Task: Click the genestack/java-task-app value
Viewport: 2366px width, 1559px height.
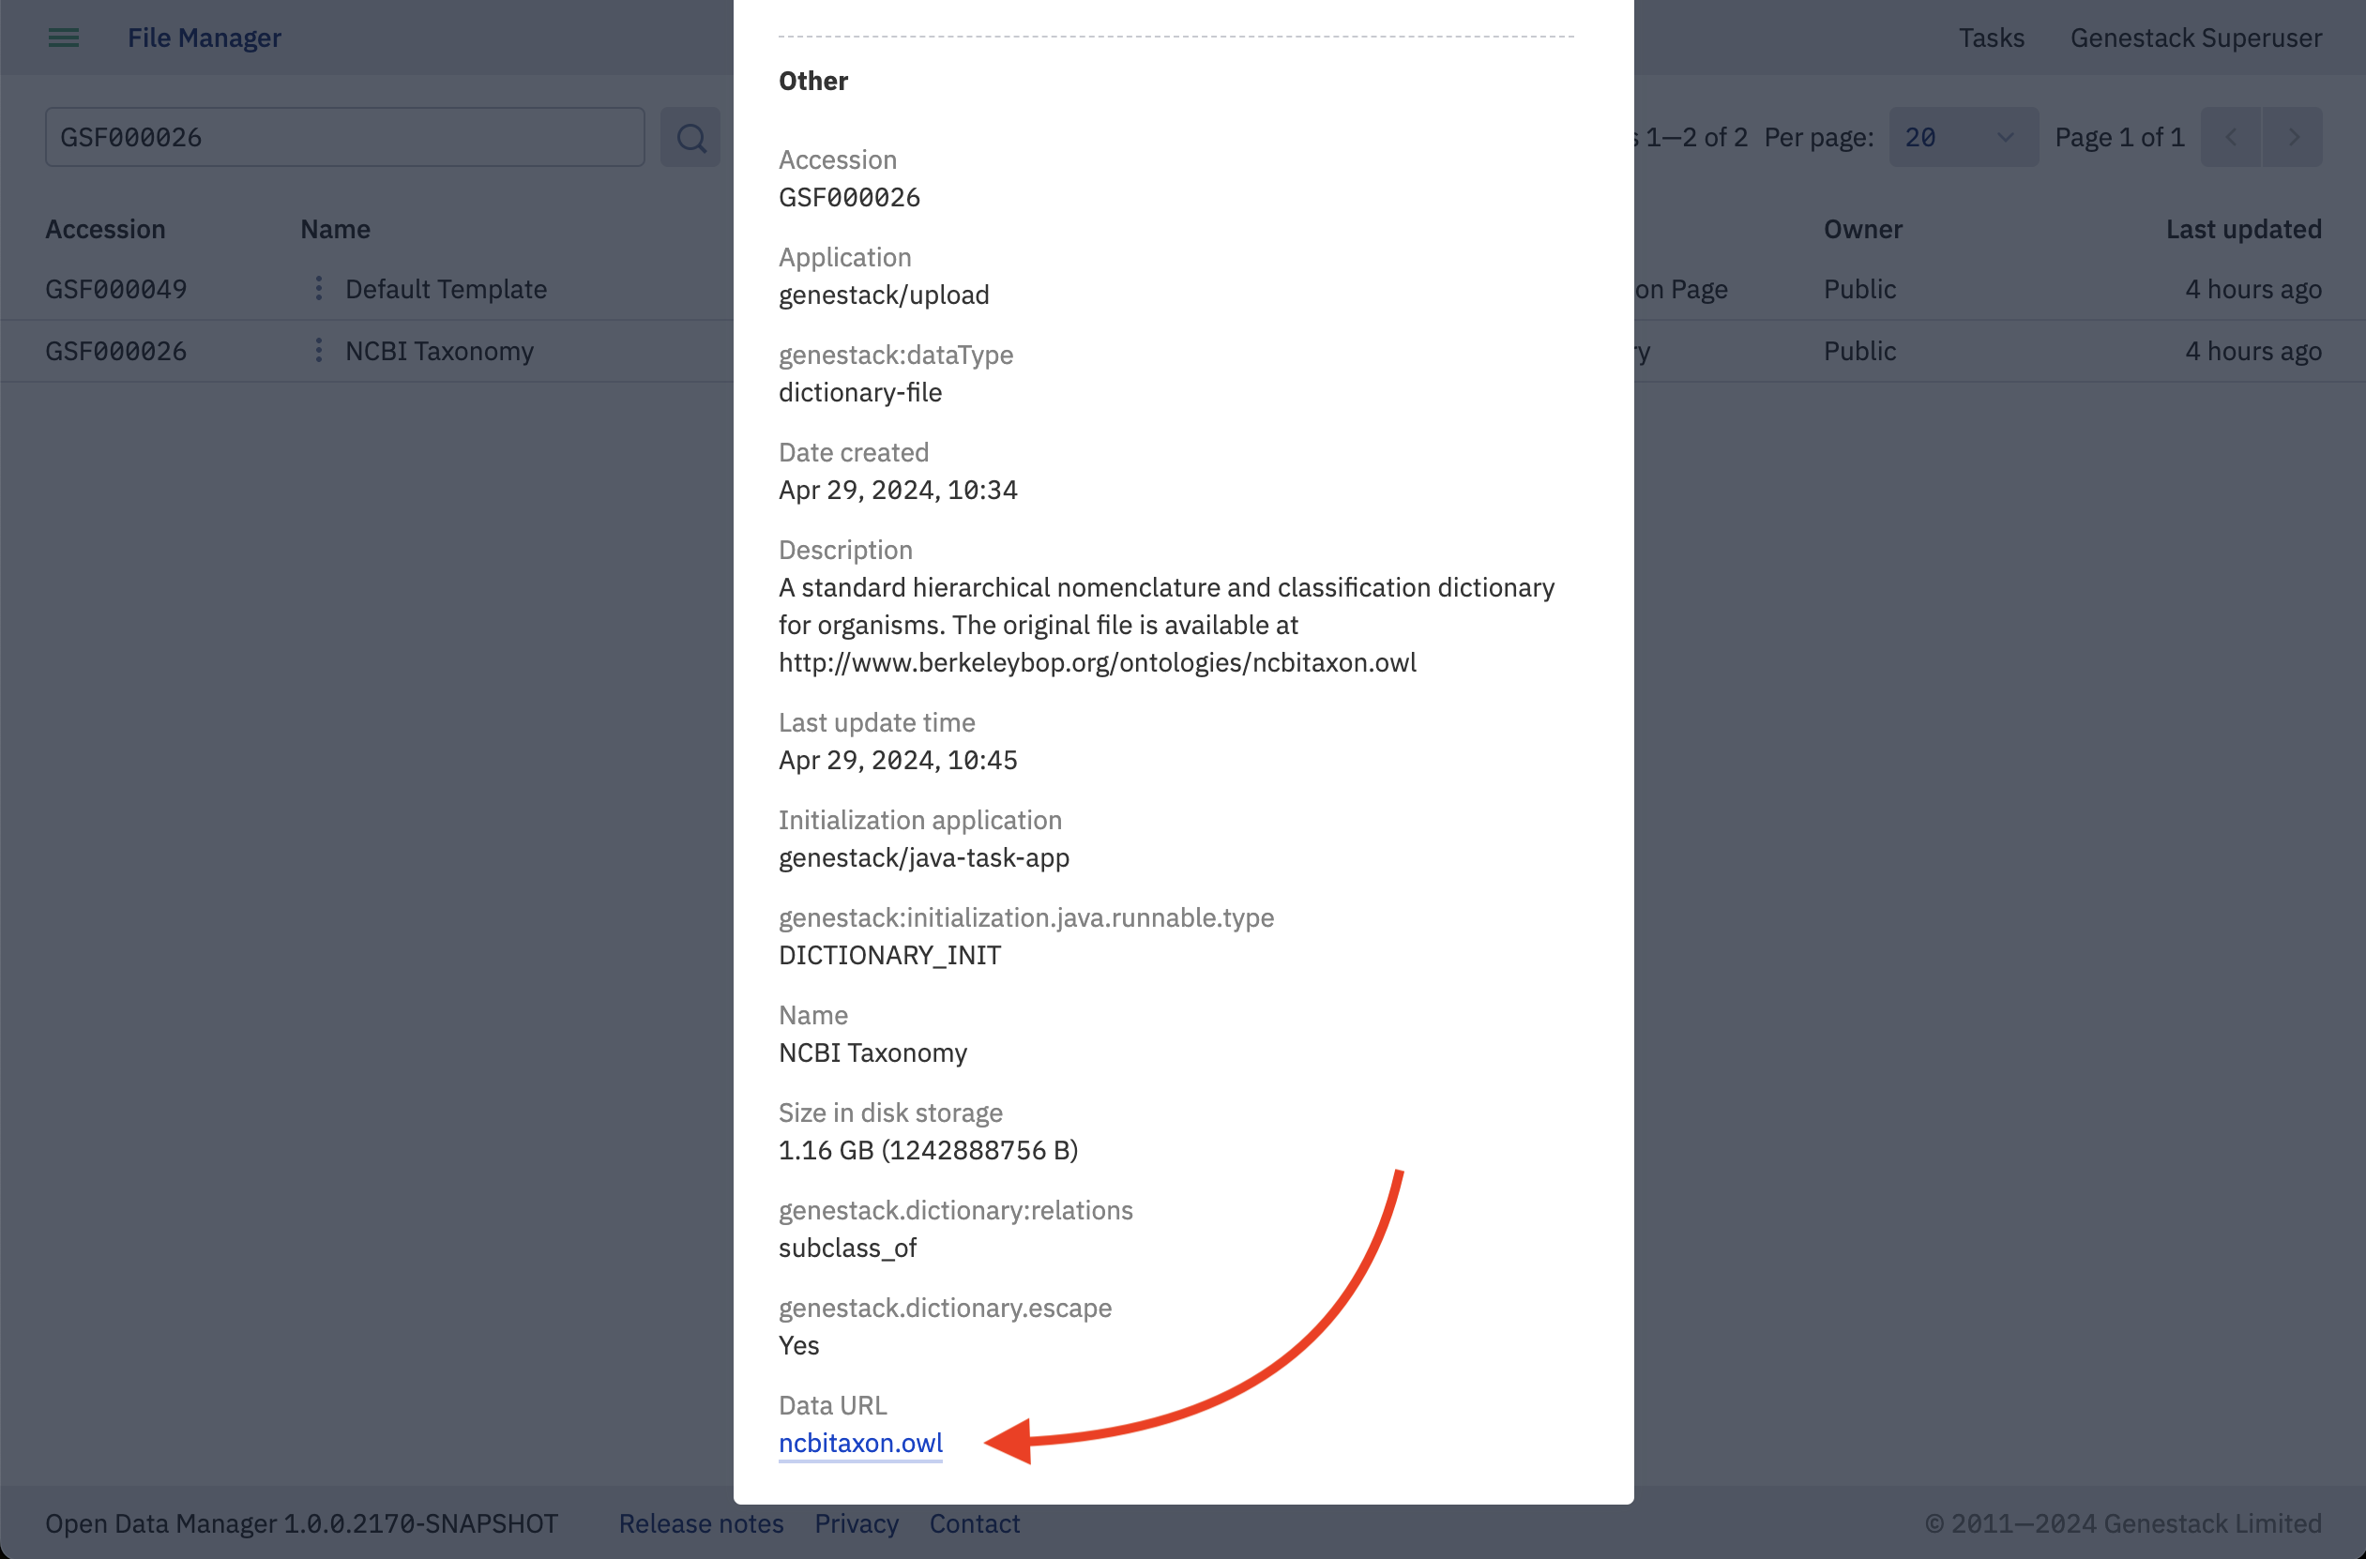Action: 923,857
